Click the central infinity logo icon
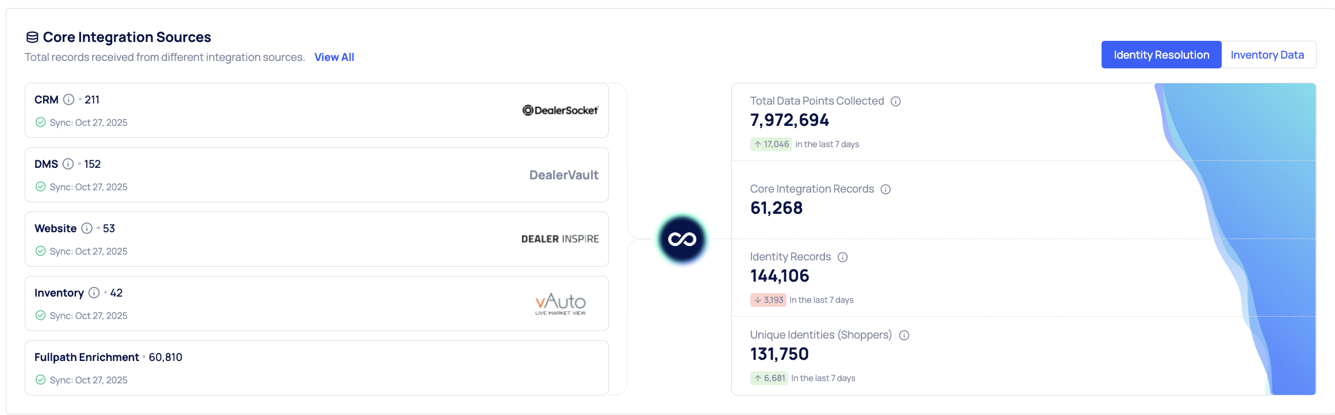 pos(682,239)
